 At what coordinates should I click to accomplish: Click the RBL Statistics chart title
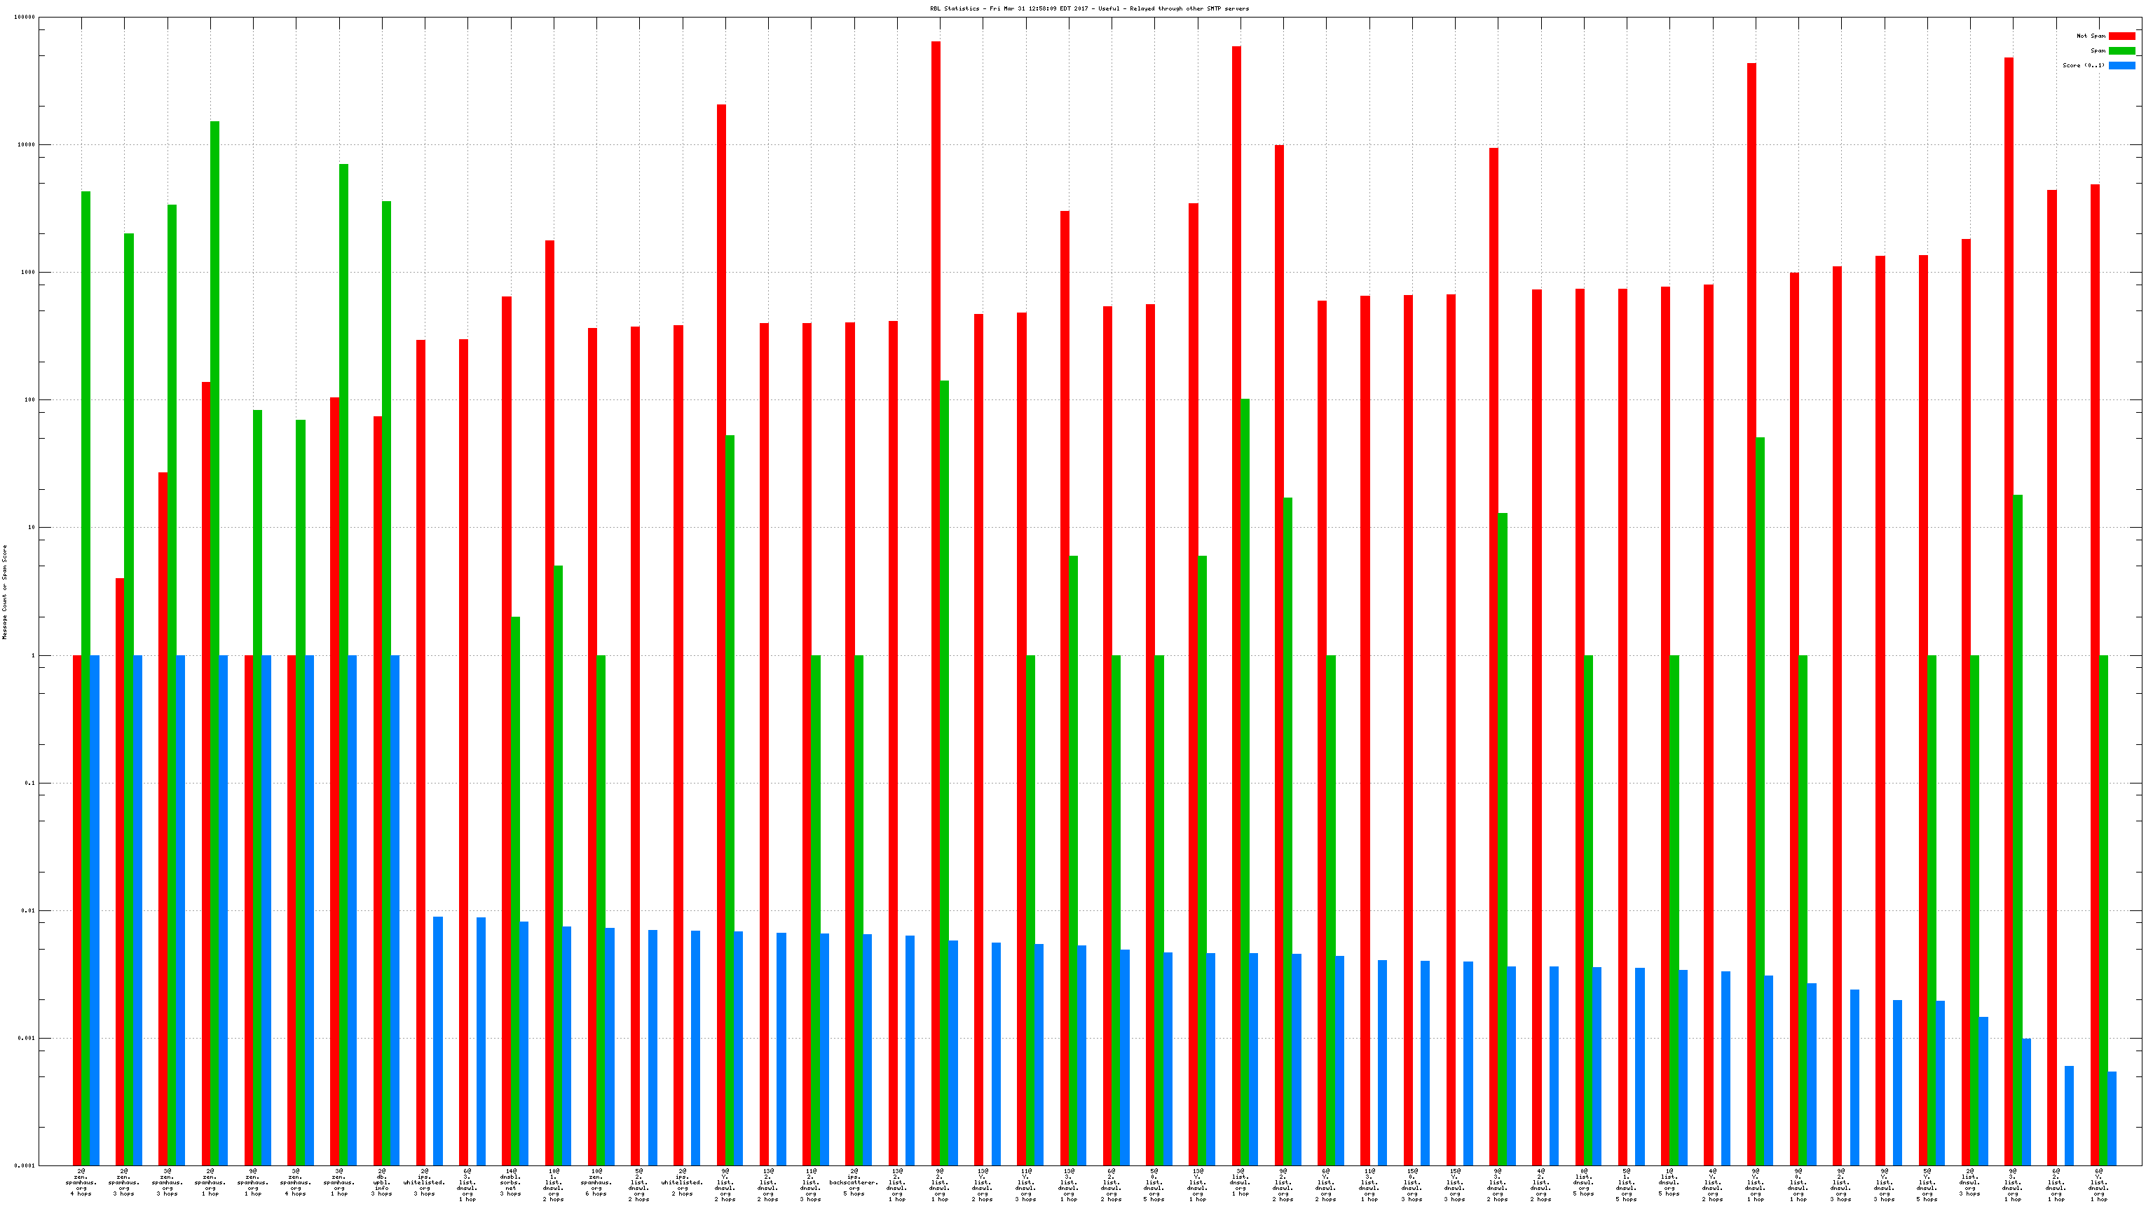1089,8
